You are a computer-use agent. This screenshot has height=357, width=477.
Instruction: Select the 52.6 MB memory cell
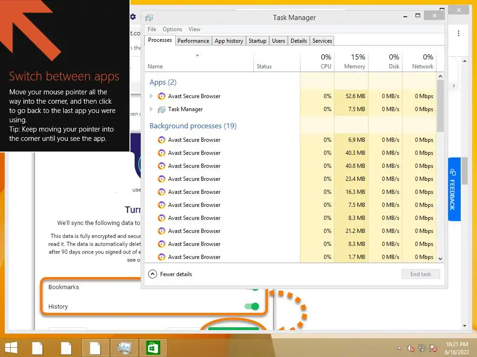point(351,96)
